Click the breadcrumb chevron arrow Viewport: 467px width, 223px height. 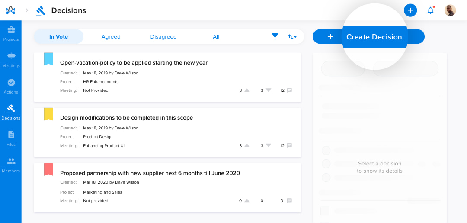(x=27, y=10)
